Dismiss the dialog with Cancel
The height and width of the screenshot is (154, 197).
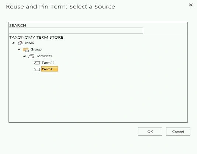click(x=178, y=132)
